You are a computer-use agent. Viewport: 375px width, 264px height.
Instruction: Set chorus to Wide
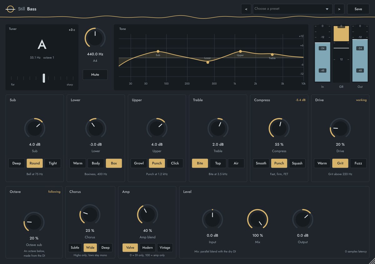pos(90,248)
